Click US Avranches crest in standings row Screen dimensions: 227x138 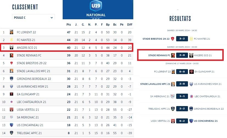(x=12, y=86)
